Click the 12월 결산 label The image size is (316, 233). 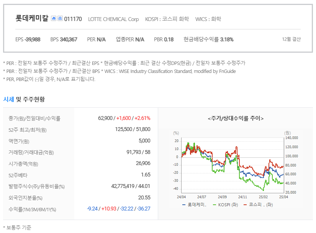click(291, 39)
